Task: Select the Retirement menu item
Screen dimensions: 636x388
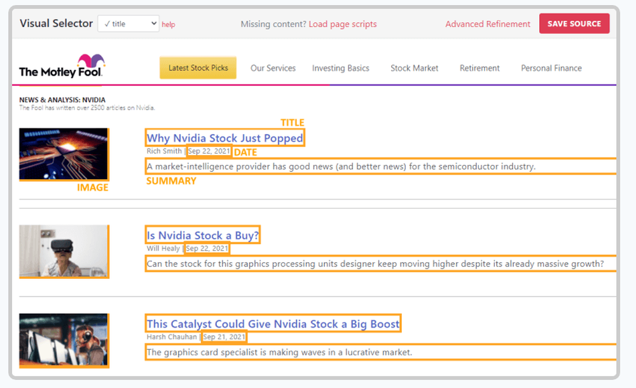Action: coord(480,68)
